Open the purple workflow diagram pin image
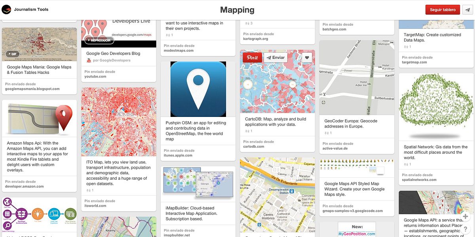The height and width of the screenshot is (237, 475). pos(40,215)
